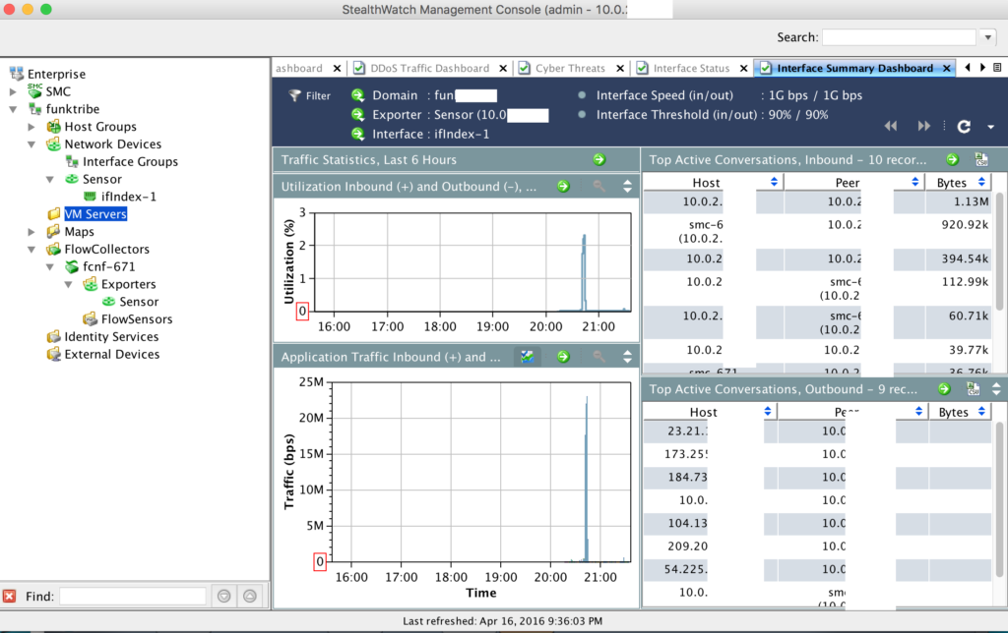Click the green arrow in Outbound conversations header
Viewport: 1008px width, 633px height.
(x=944, y=389)
